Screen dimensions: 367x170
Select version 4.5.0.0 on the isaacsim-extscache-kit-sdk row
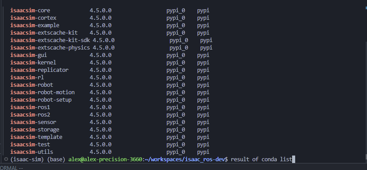pos(104,40)
